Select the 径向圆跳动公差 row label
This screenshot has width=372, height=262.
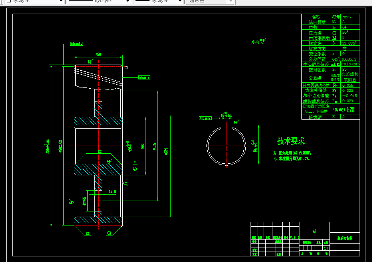(x=316, y=85)
